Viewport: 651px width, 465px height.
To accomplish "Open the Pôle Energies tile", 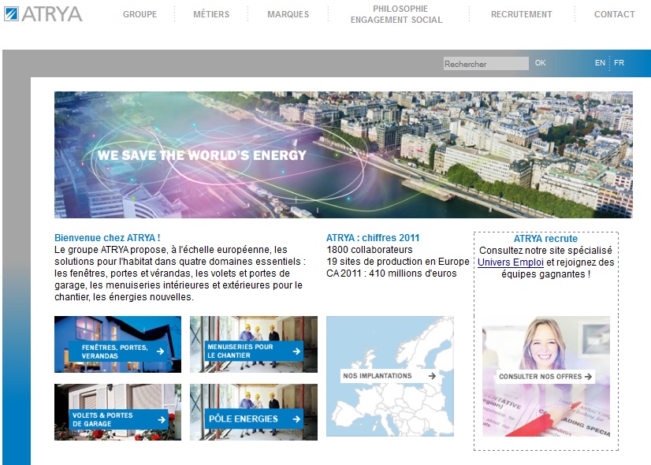I will click(x=254, y=412).
